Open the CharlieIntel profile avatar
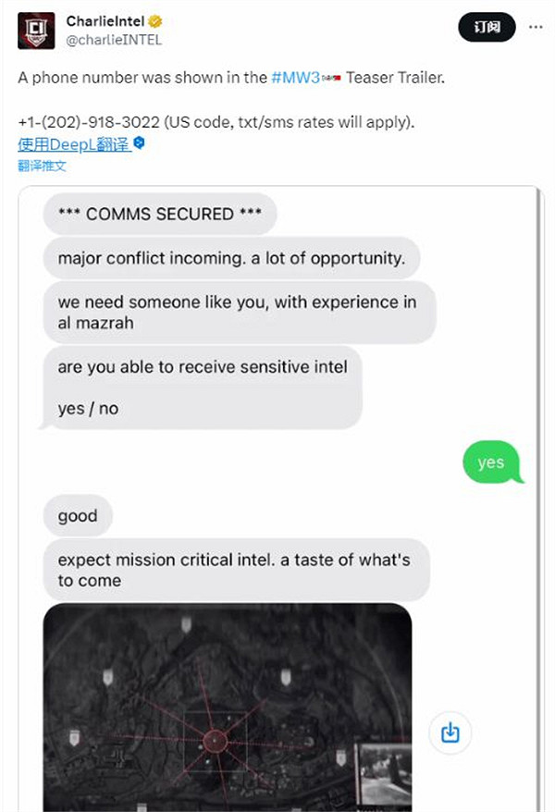 point(36,31)
